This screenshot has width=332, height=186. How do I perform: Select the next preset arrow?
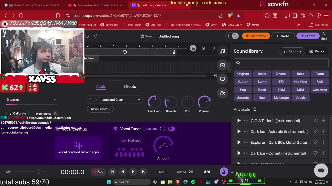click(x=96, y=100)
